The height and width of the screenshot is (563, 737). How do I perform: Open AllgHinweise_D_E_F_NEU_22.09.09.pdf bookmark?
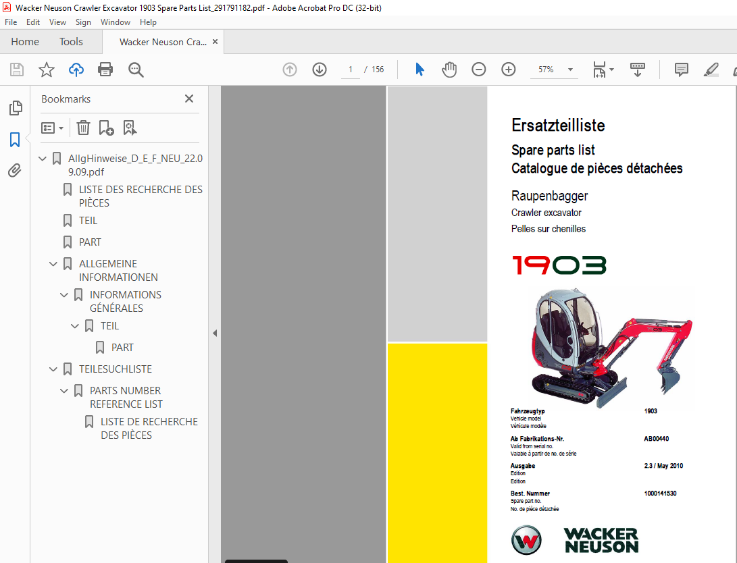point(135,165)
